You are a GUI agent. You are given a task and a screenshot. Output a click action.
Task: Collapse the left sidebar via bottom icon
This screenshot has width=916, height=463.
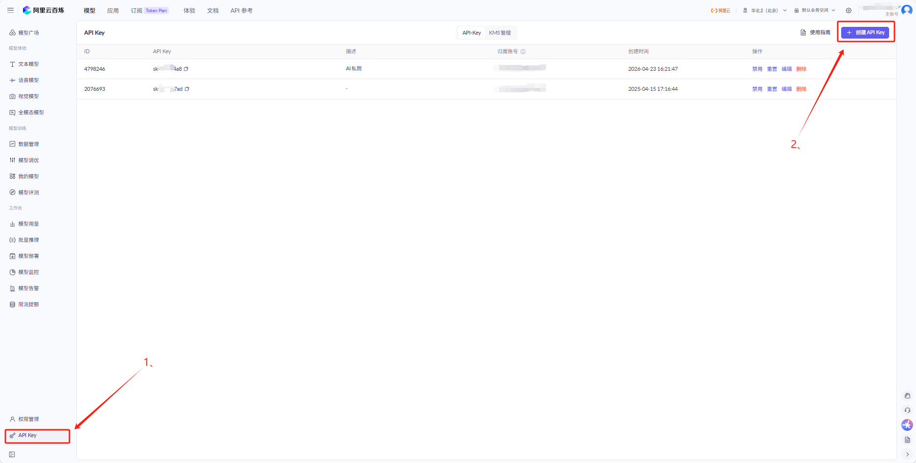point(12,454)
